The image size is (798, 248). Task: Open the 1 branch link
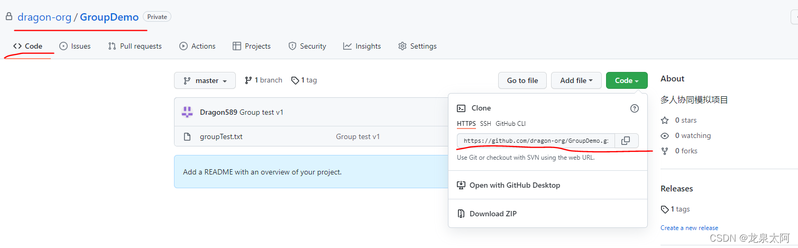pos(263,80)
